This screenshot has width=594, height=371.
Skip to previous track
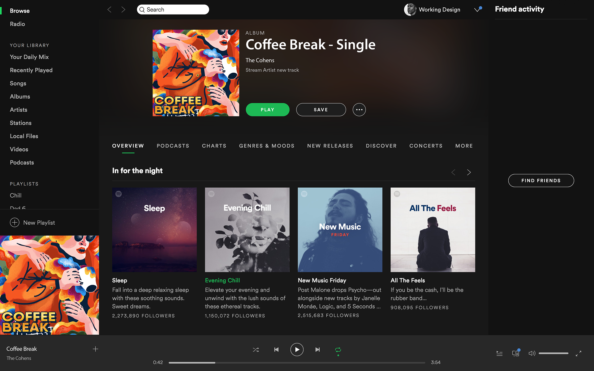pos(276,350)
